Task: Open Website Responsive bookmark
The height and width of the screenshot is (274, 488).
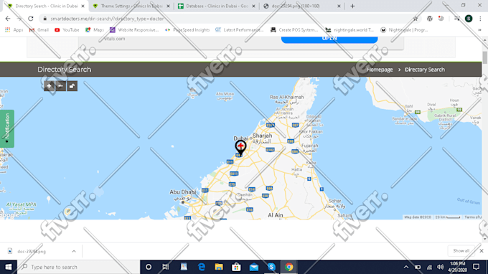Action: [134, 30]
